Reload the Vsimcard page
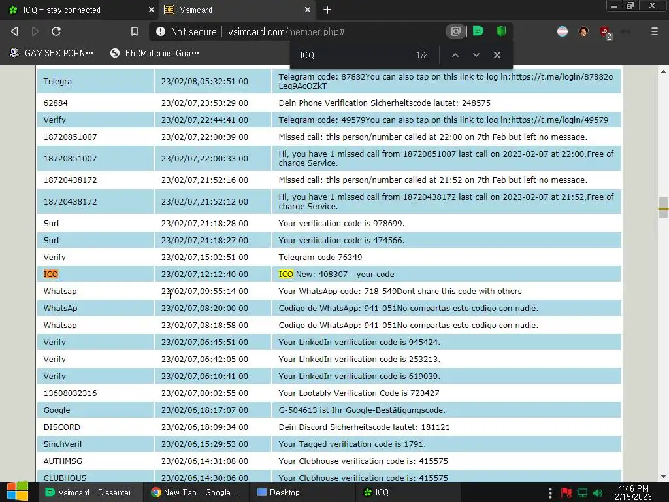The image size is (669, 502). click(x=56, y=31)
